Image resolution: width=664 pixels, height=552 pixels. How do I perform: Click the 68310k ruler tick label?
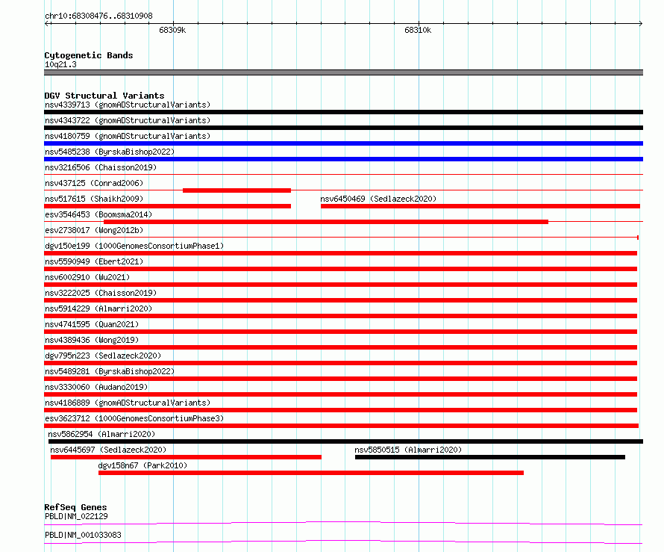click(x=418, y=30)
